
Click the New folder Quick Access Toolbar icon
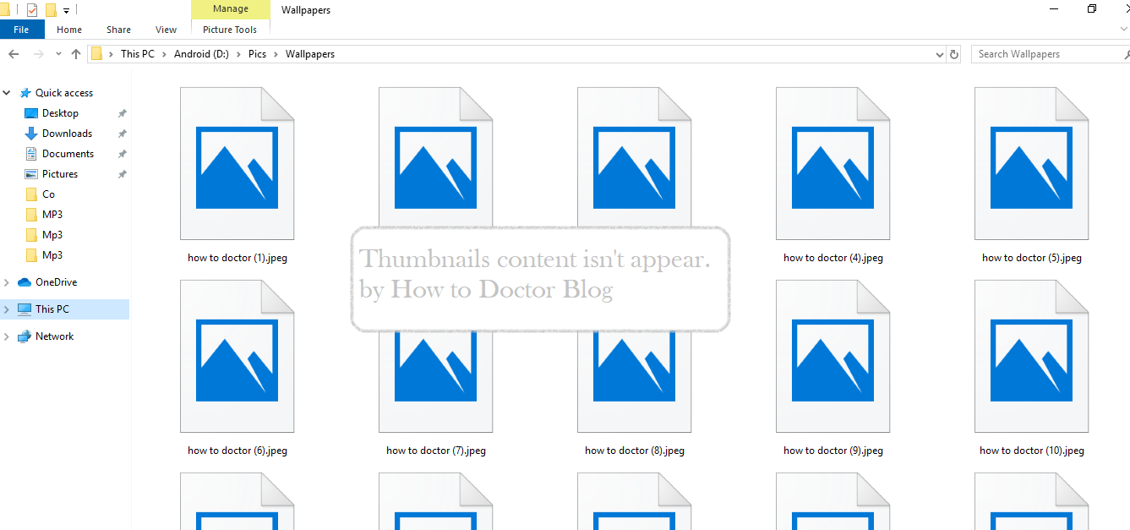point(51,9)
